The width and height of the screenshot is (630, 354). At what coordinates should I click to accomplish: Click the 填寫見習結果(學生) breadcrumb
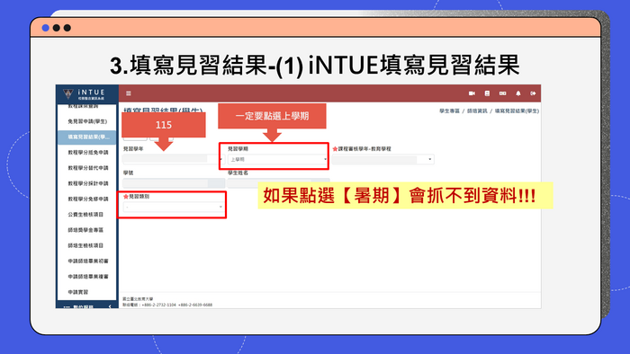[x=517, y=111]
